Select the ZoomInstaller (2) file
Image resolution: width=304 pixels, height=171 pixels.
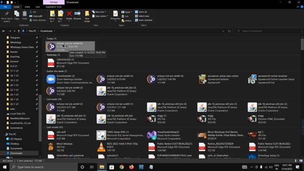tap(70, 79)
